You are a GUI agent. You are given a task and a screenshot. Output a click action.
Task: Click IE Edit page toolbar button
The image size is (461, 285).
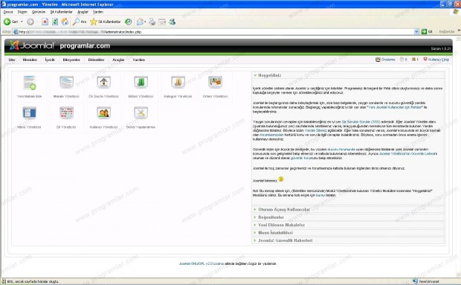click(x=162, y=22)
